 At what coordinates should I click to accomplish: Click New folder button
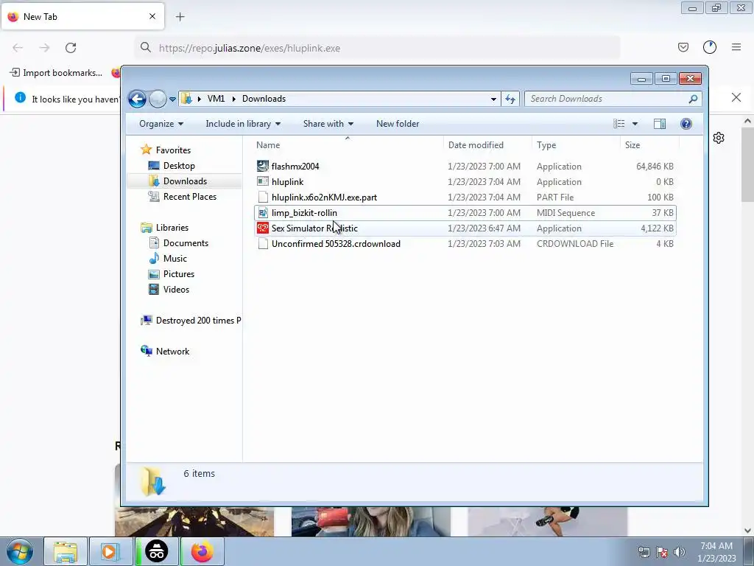click(x=397, y=124)
